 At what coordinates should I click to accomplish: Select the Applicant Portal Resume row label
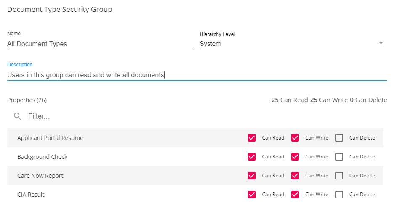(50, 138)
